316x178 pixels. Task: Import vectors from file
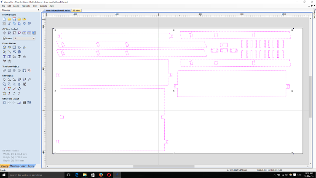click(x=19, y=19)
